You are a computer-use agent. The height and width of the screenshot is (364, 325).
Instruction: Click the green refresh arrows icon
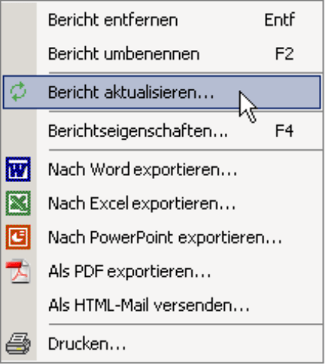[x=18, y=92]
